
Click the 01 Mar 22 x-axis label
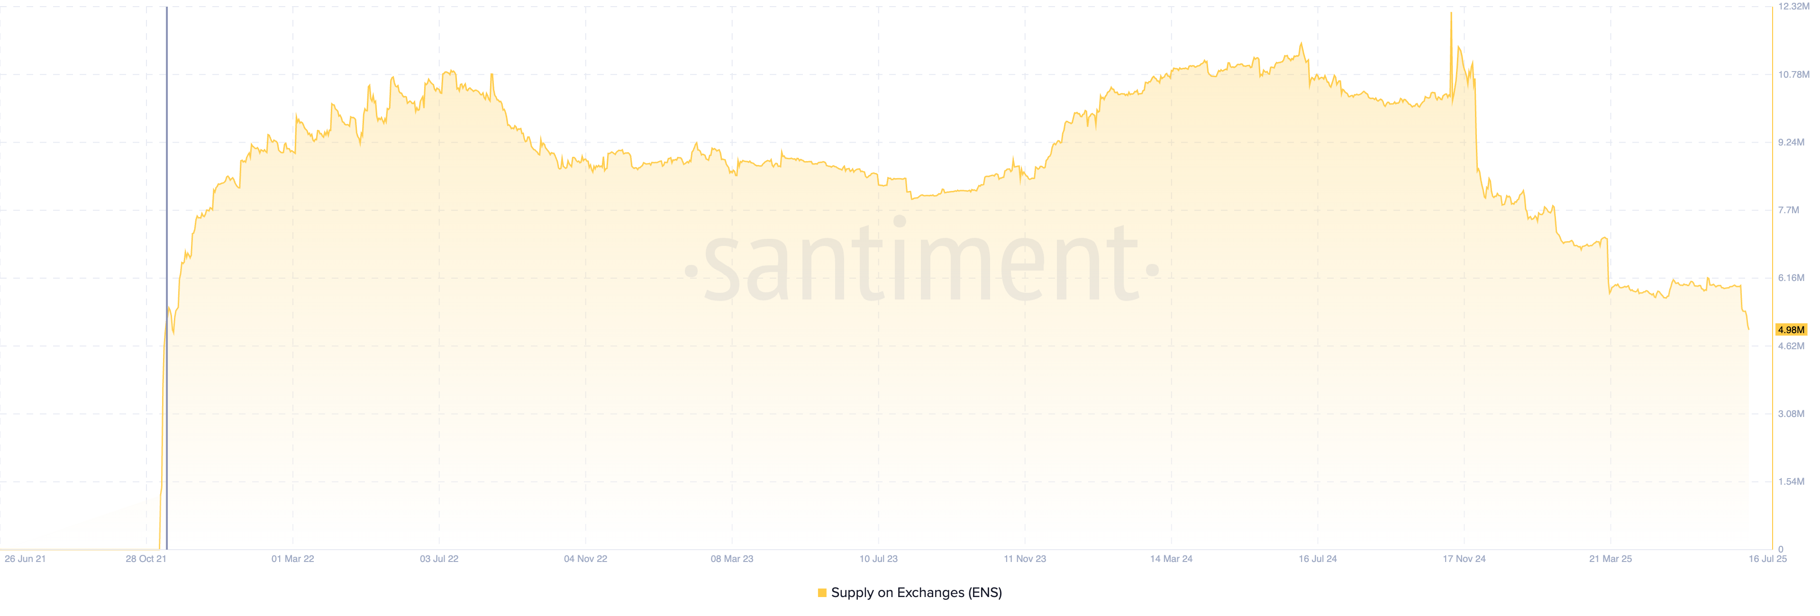pos(292,559)
